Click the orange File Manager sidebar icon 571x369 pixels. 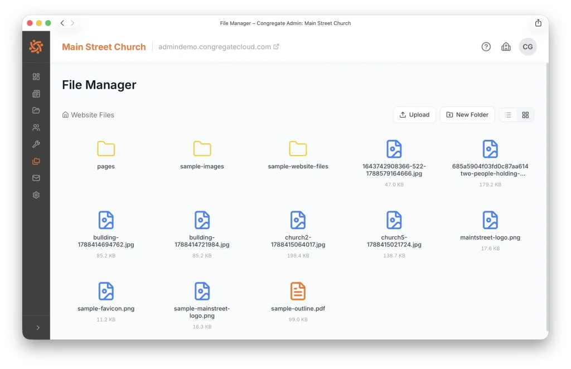tap(36, 161)
